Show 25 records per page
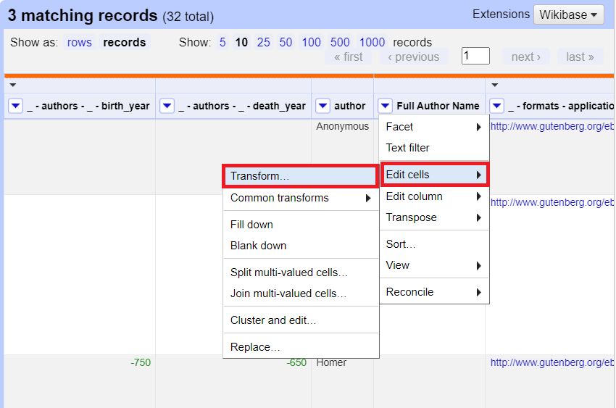Image resolution: width=616 pixels, height=408 pixels. [x=263, y=43]
